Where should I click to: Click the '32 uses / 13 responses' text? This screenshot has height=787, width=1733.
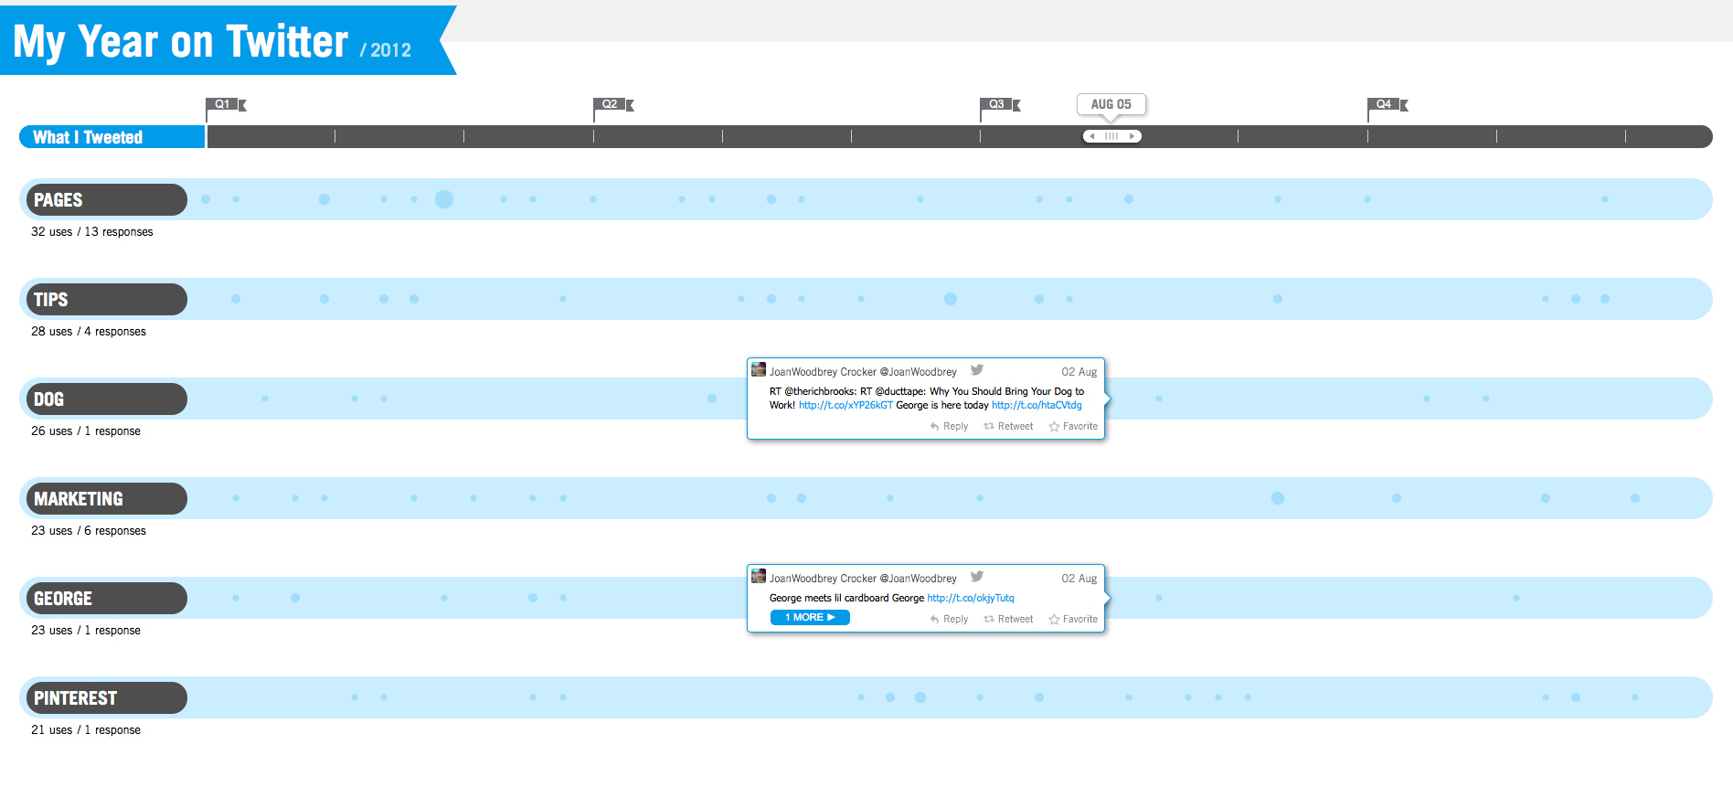point(92,232)
